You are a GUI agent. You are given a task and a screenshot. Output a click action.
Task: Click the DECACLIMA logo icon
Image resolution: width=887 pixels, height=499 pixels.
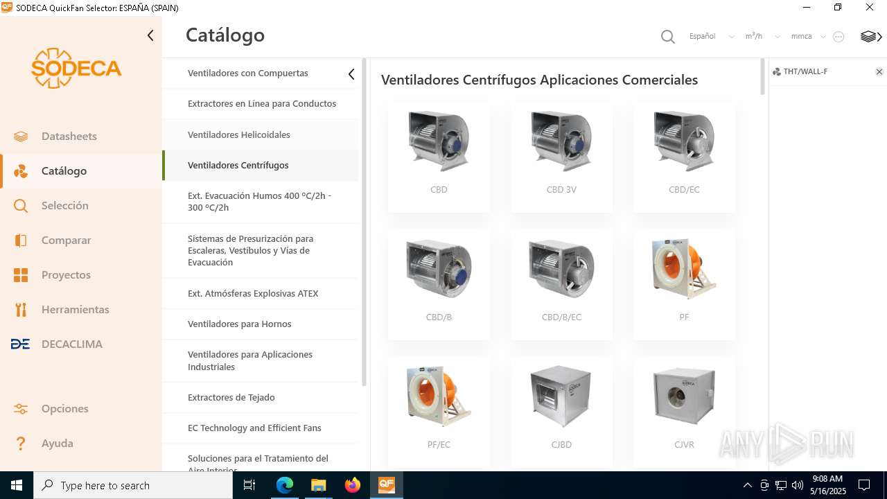[21, 344]
